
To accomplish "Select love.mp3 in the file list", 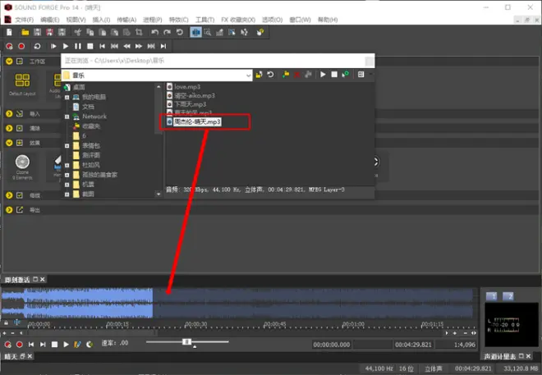I will tap(187, 87).
